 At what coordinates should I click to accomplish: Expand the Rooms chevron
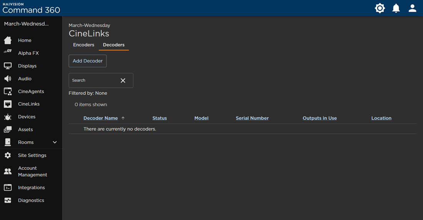click(55, 142)
